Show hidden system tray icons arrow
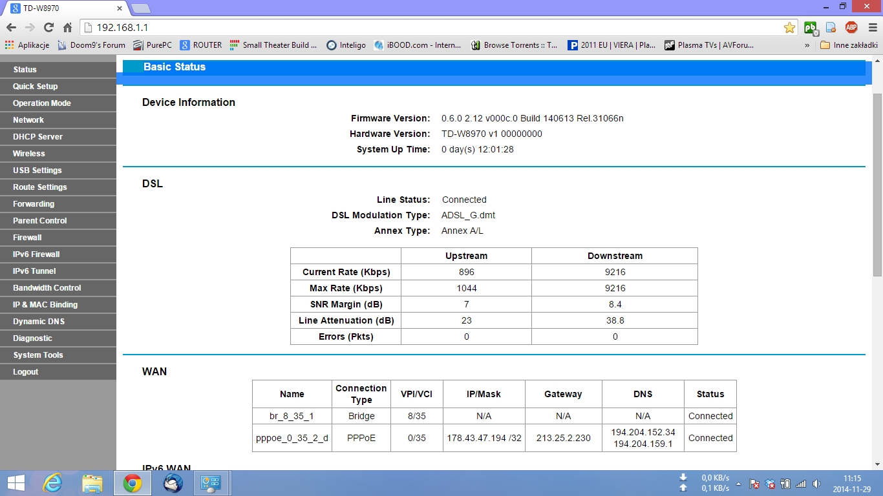 (739, 483)
